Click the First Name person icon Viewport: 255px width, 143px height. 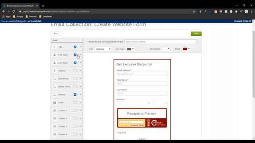point(55,55)
